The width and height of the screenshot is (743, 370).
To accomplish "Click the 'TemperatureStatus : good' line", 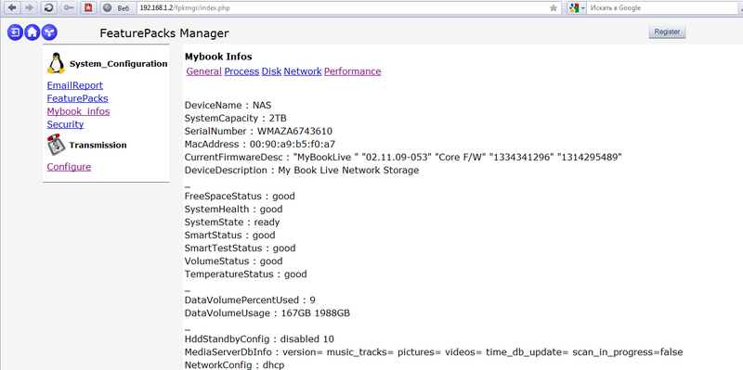I will pyautogui.click(x=245, y=274).
